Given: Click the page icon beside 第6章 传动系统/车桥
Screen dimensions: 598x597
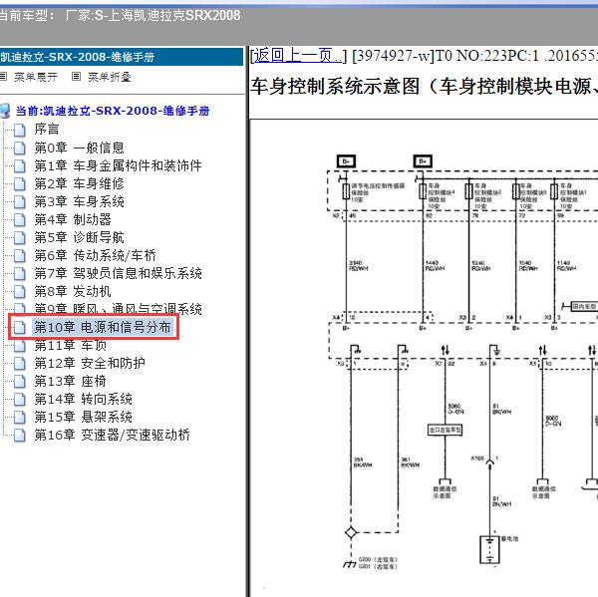Looking at the screenshot, I should point(20,255).
